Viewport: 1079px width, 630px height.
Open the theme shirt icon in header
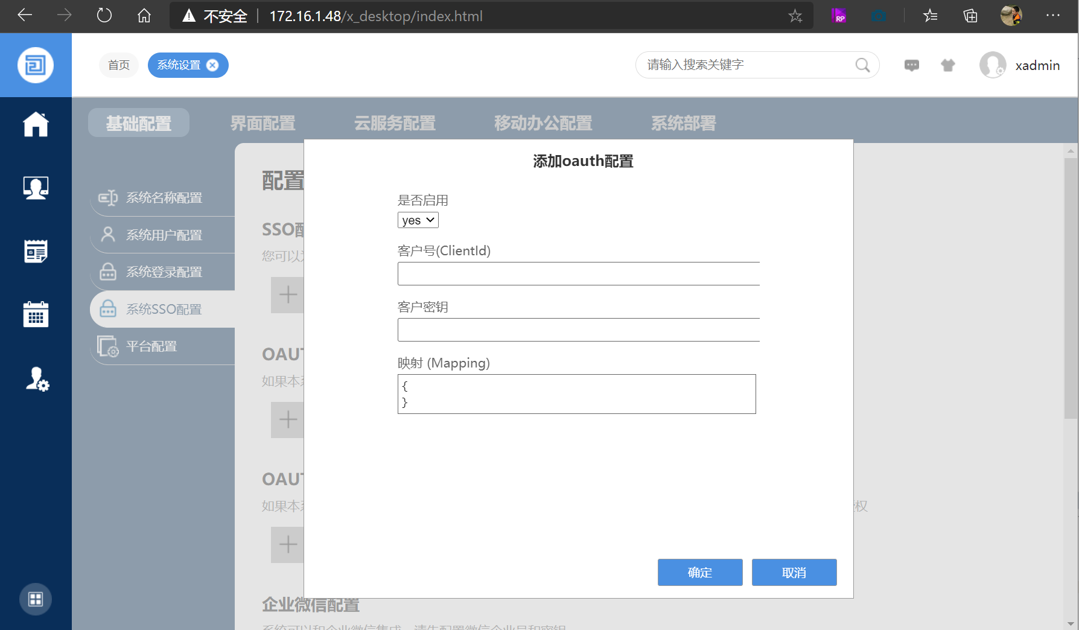pos(947,65)
